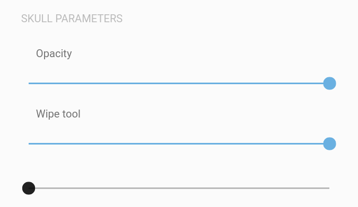Click the black handle on the bottom slider

[29, 188]
